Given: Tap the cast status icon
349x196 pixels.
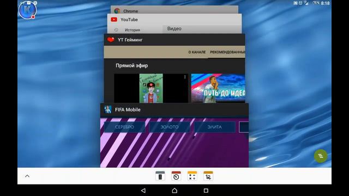Looking at the screenshot, I should pos(296,3).
